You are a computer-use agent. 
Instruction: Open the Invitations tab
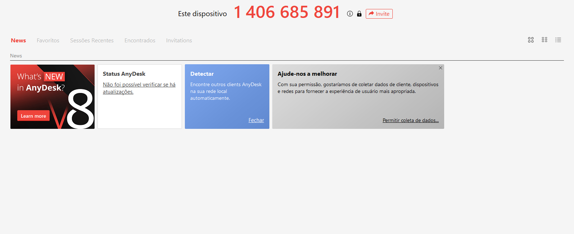click(179, 41)
